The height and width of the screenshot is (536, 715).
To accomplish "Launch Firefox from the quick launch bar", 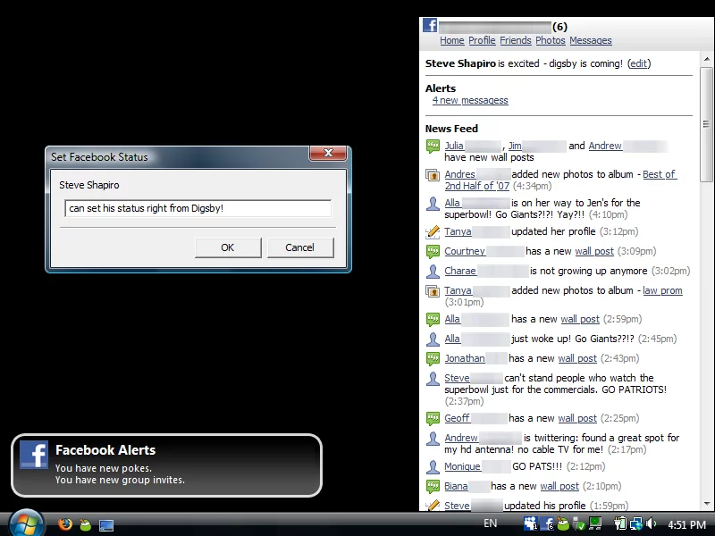I will click(x=63, y=525).
